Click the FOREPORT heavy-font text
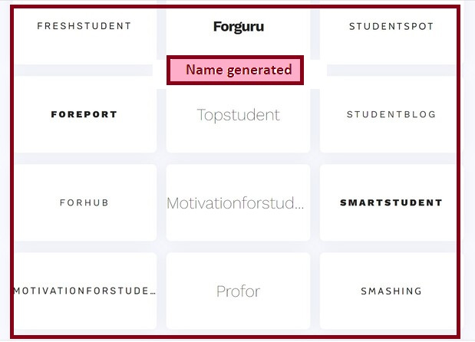Screen dimensions: 475x342 (84, 114)
